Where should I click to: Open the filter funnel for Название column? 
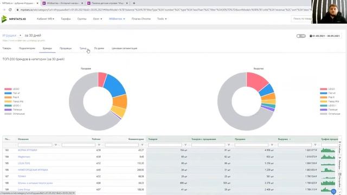(x=56, y=145)
